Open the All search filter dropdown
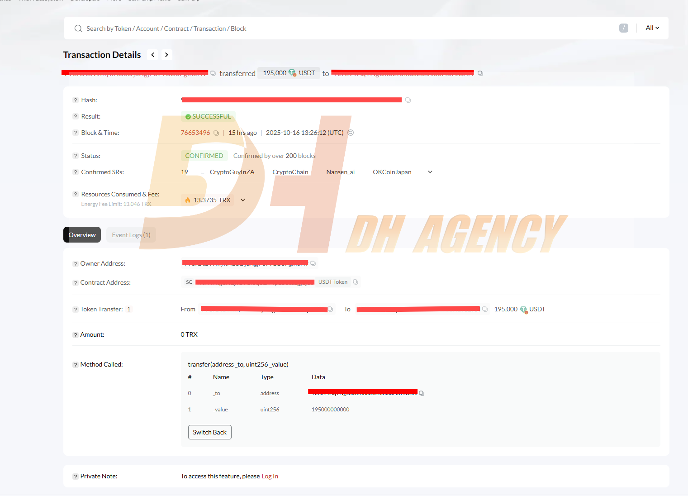This screenshot has height=496, width=688. point(652,28)
